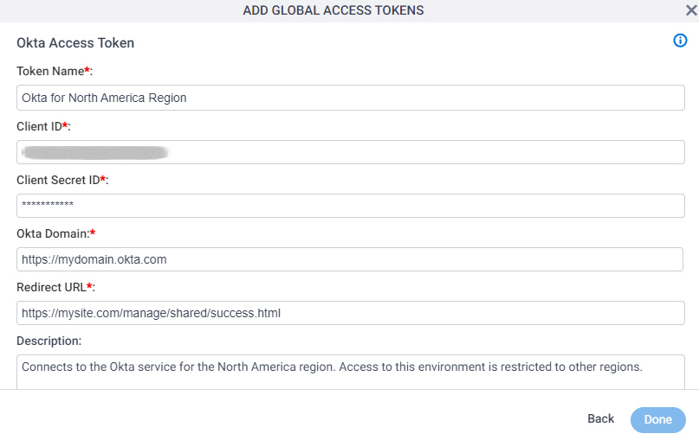Click the Description label
This screenshot has width=699, height=440.
49,341
